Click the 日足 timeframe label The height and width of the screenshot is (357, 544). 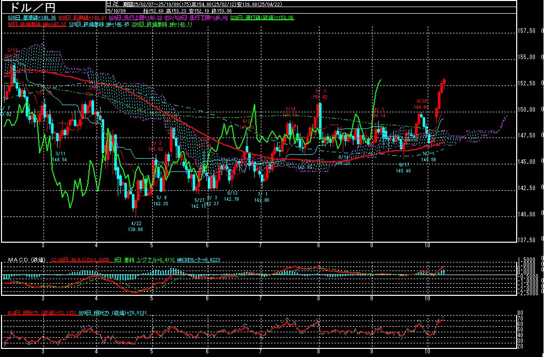pos(112,4)
